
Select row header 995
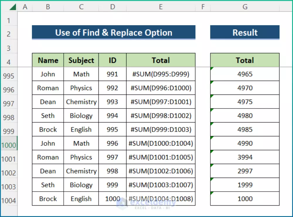point(8,75)
